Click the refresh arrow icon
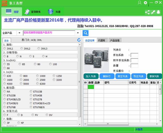 pos(79,40)
